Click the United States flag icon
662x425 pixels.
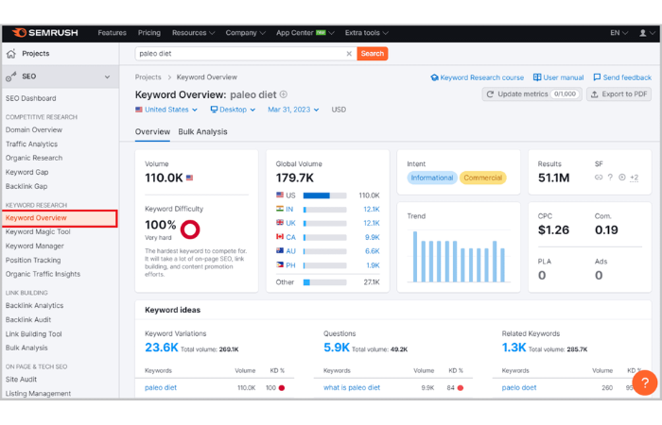[x=138, y=110]
